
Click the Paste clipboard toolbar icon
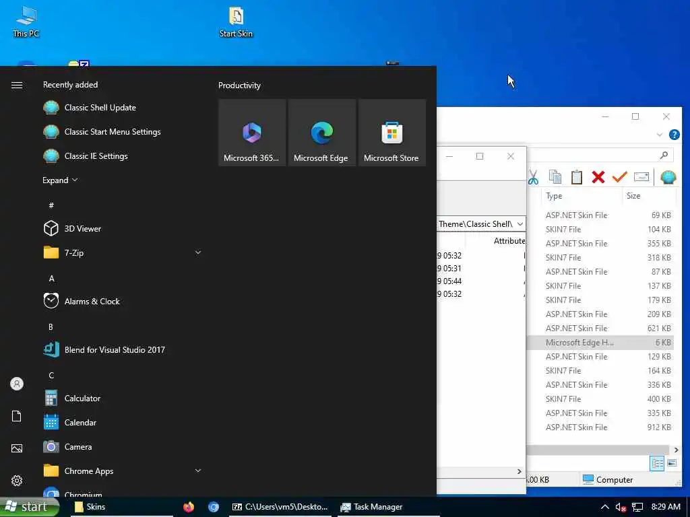pyautogui.click(x=577, y=177)
